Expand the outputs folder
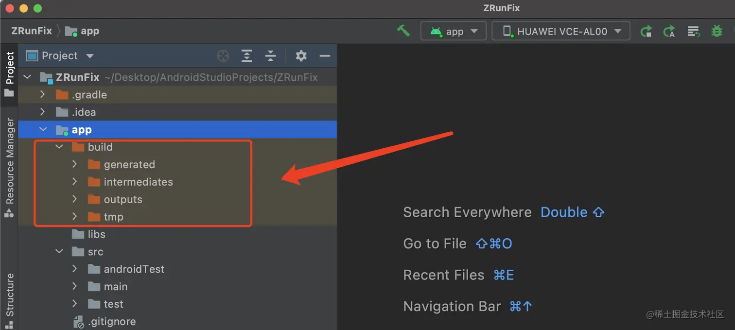 click(74, 199)
